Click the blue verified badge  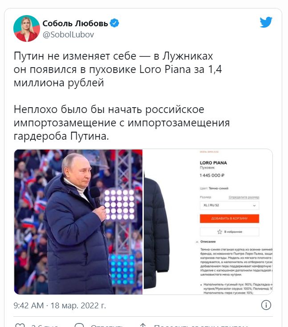114,23
